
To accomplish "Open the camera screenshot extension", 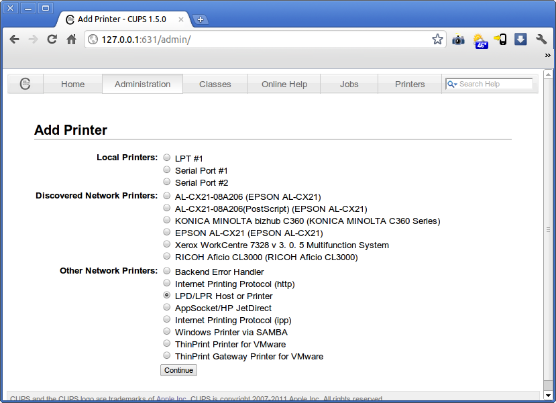I will click(458, 40).
